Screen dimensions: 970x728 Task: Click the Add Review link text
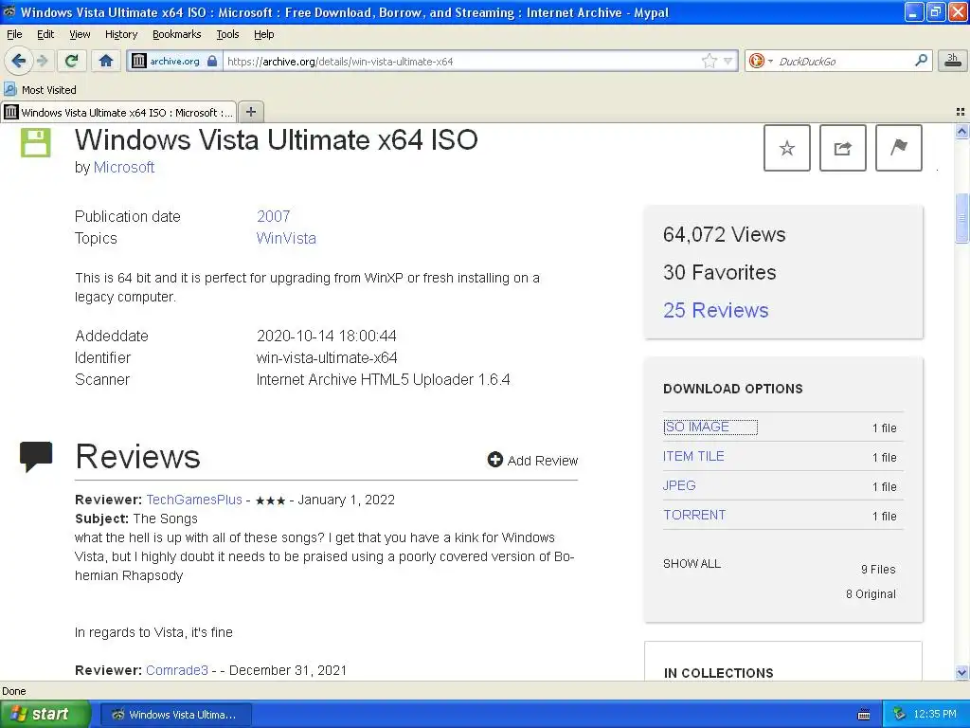coord(543,461)
